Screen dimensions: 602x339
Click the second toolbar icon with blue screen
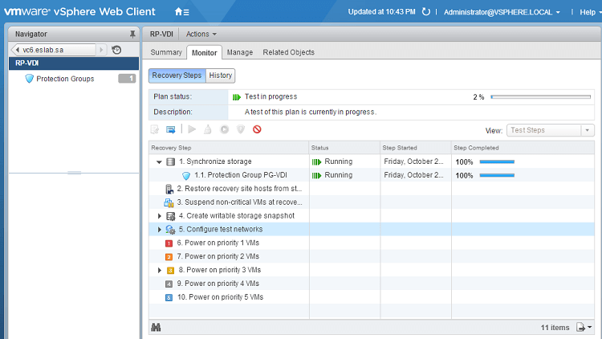tap(171, 129)
